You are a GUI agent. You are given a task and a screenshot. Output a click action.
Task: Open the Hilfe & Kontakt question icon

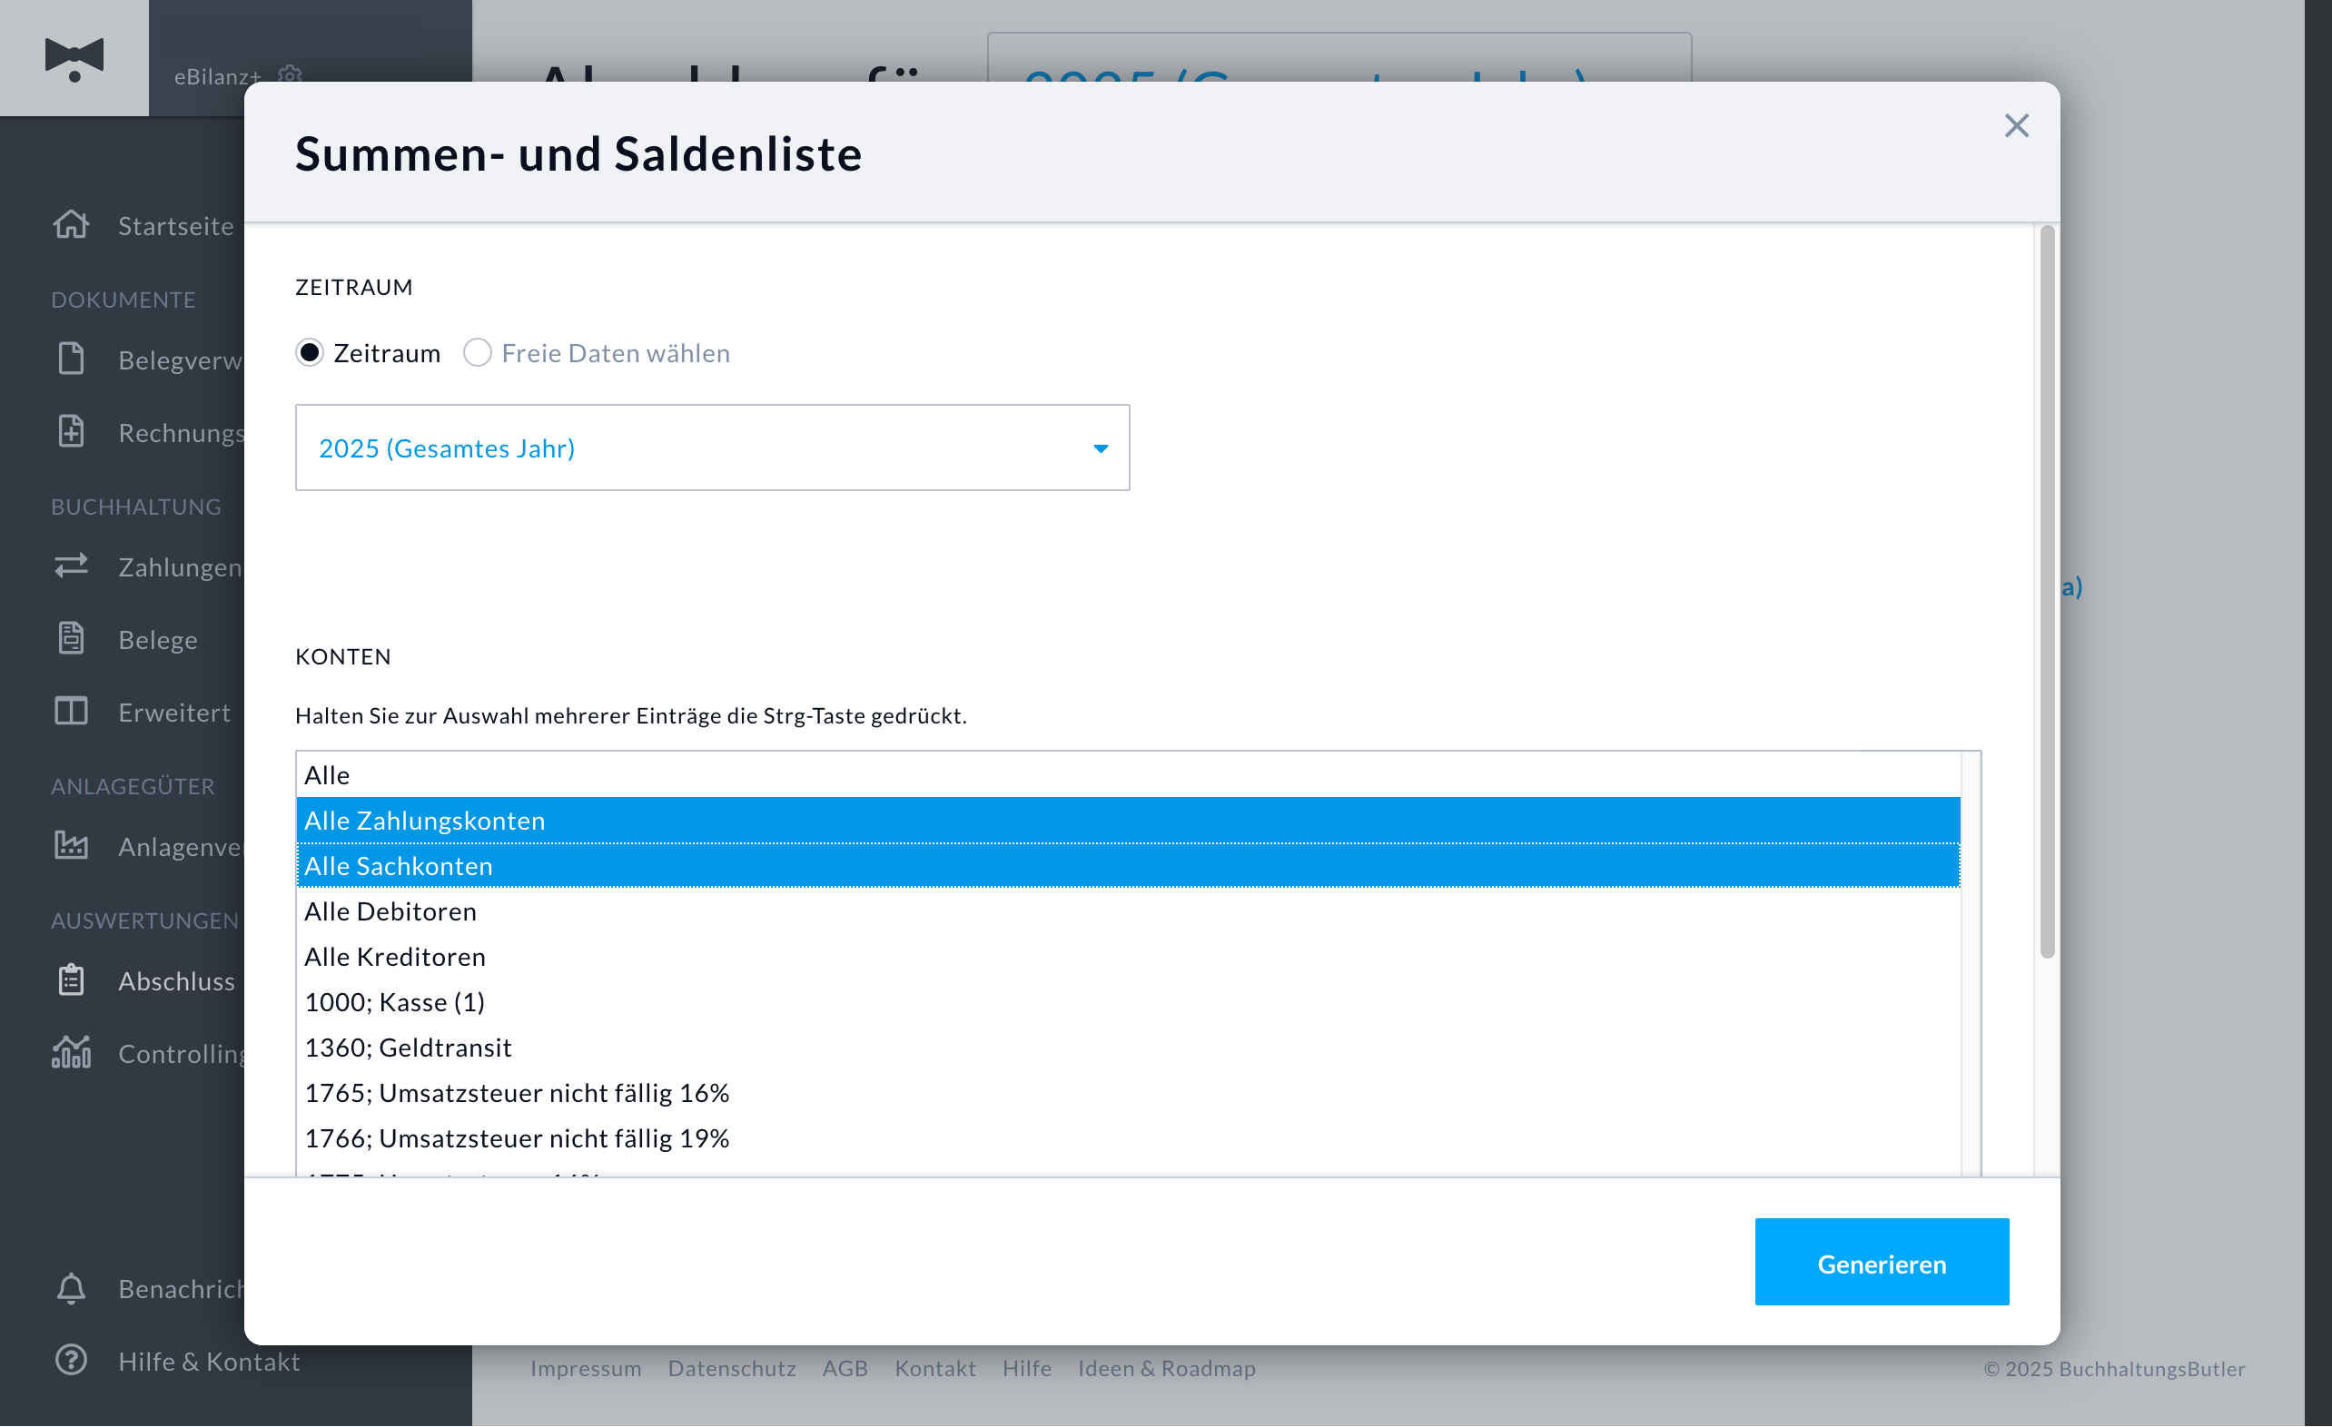point(71,1361)
